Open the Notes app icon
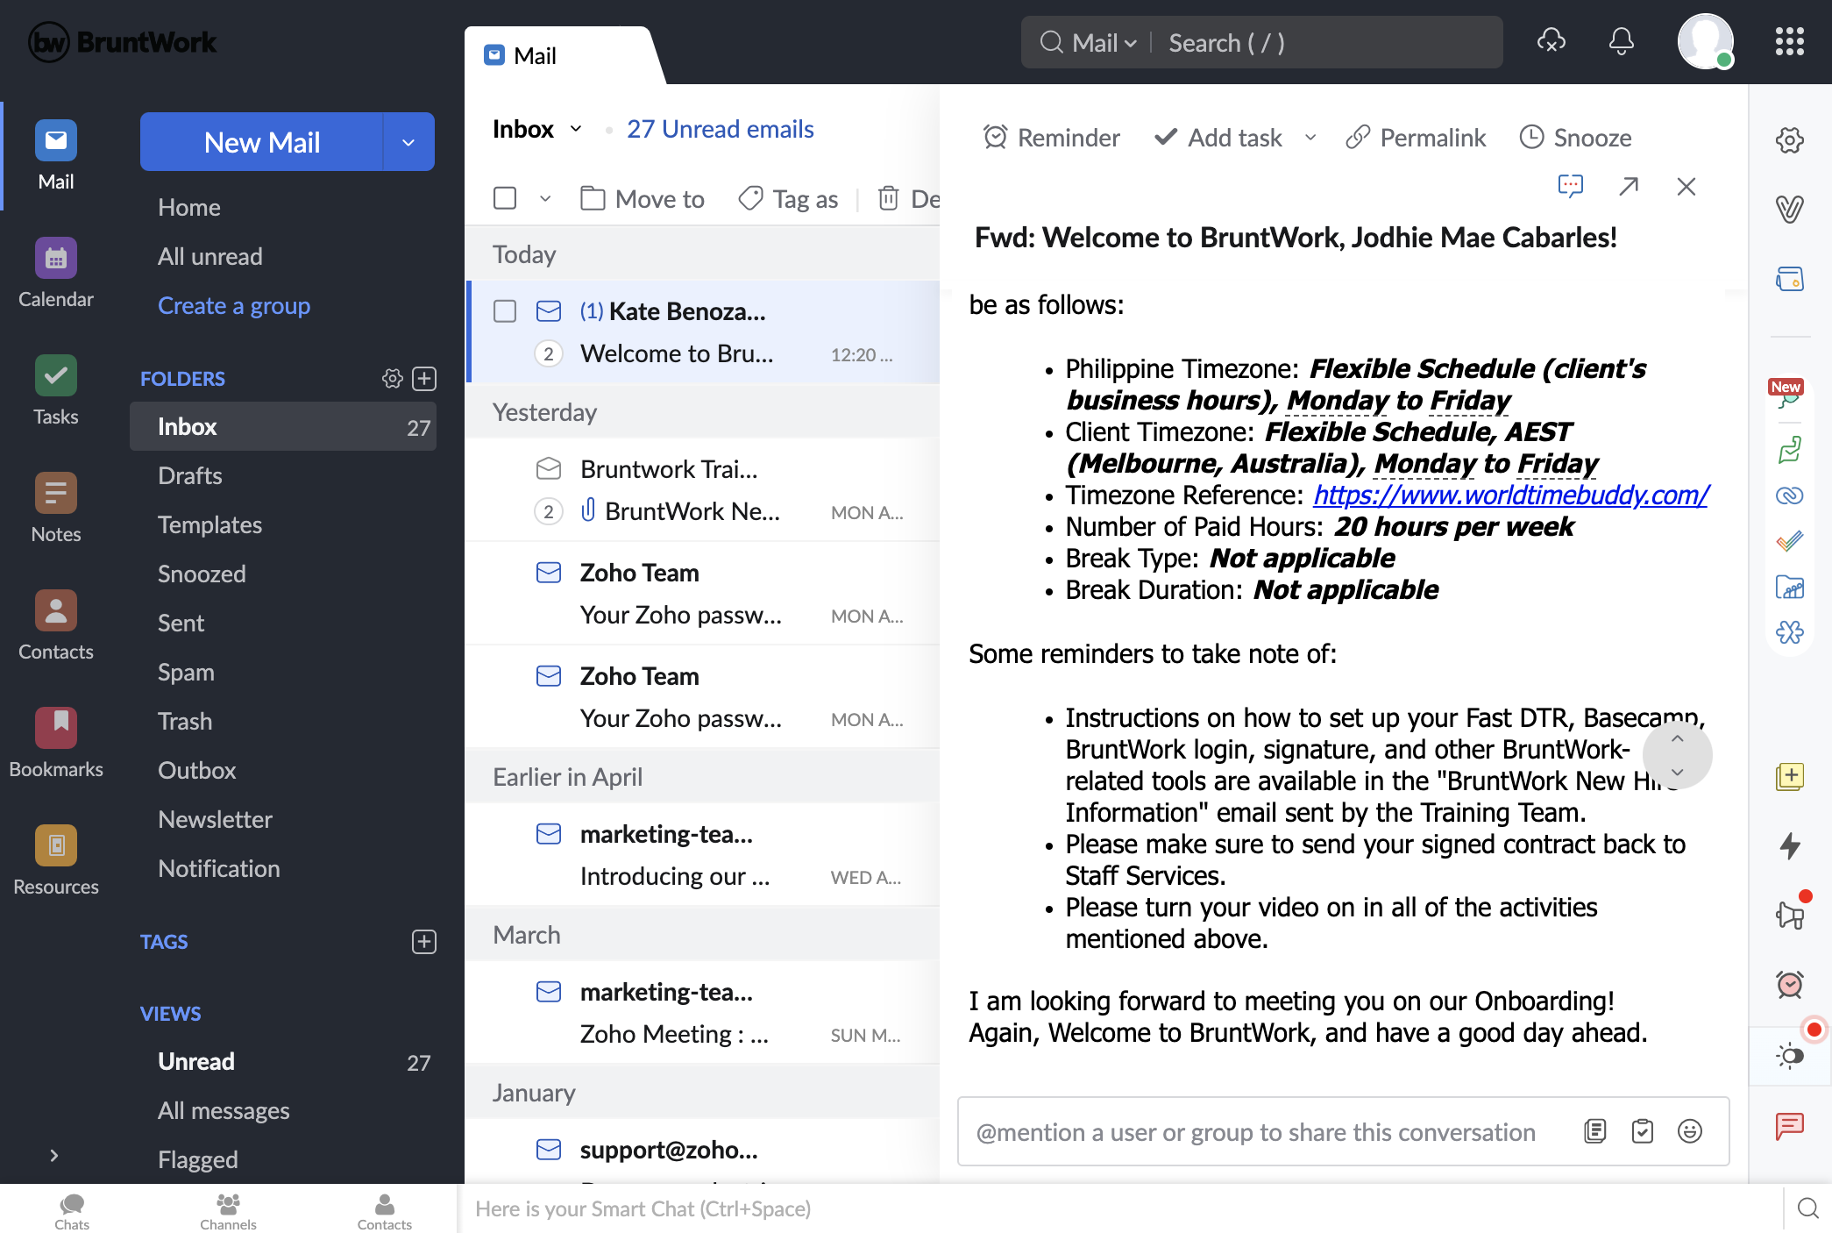Image resolution: width=1832 pixels, height=1233 pixels. pos(55,508)
